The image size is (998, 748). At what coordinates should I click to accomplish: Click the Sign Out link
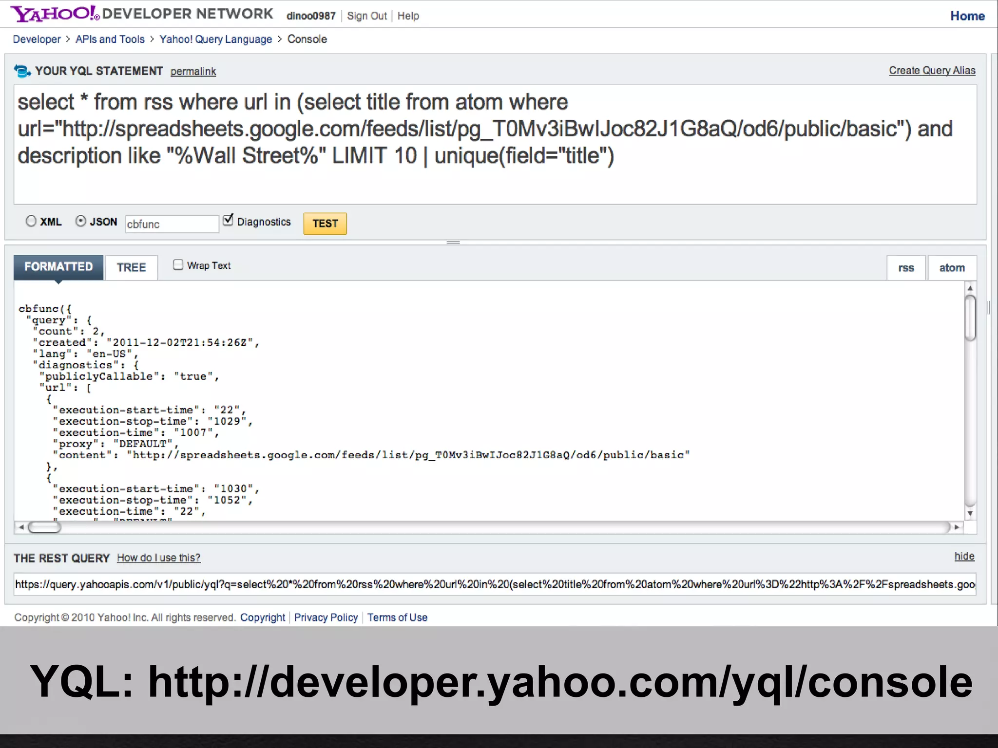click(x=367, y=16)
